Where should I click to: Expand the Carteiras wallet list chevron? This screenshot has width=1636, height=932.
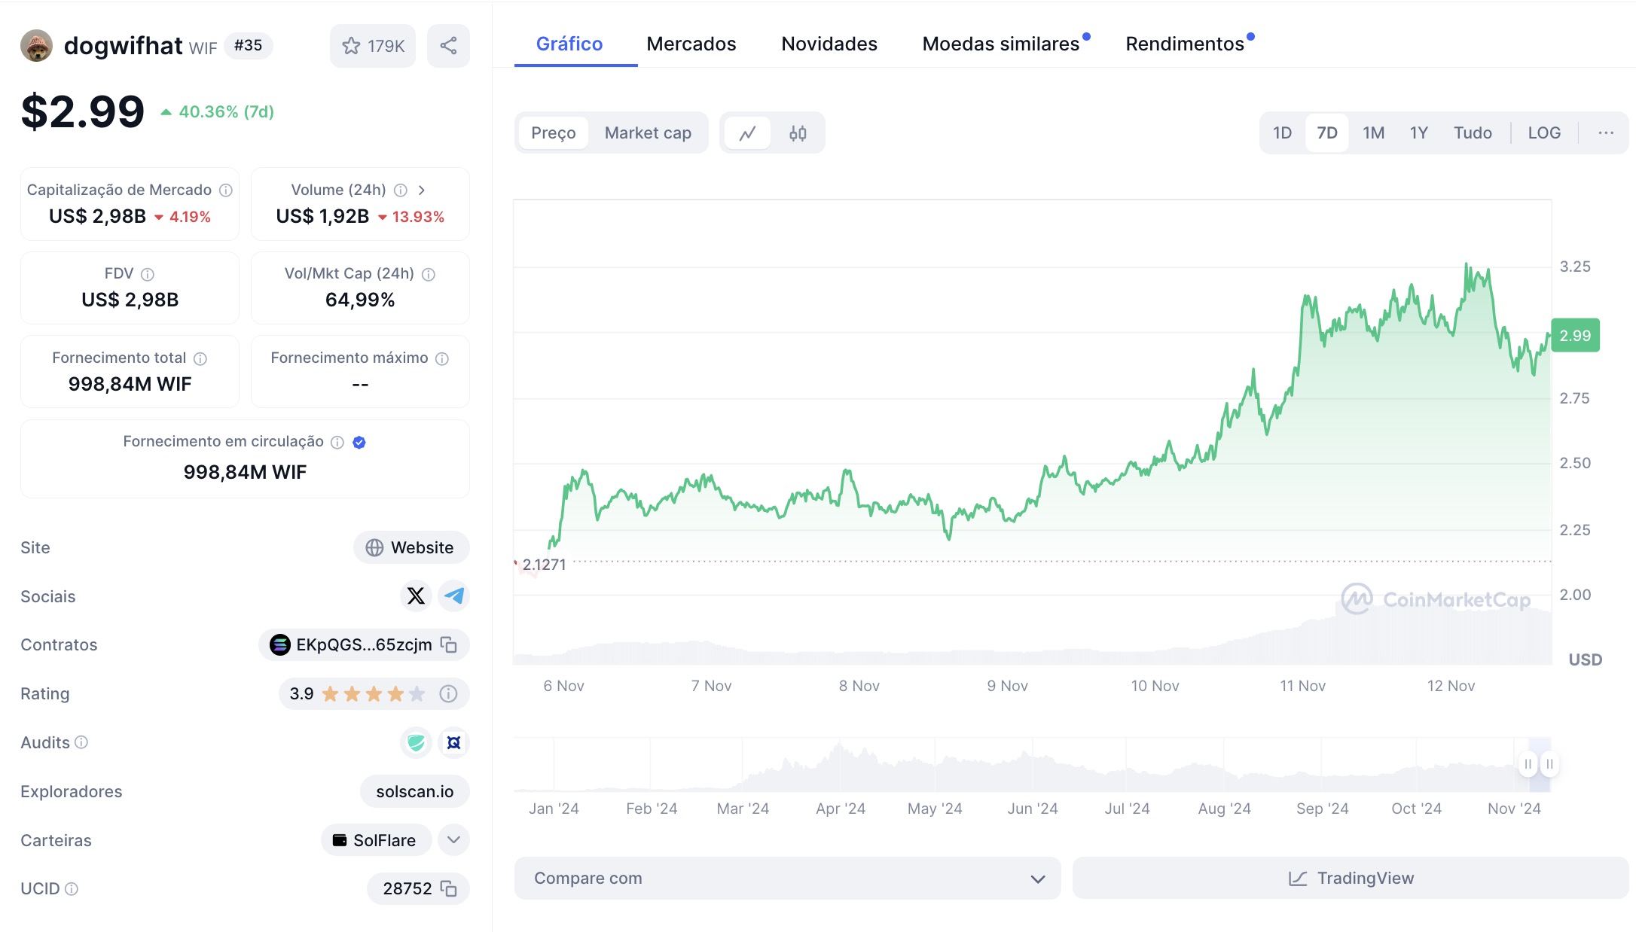[x=454, y=840]
